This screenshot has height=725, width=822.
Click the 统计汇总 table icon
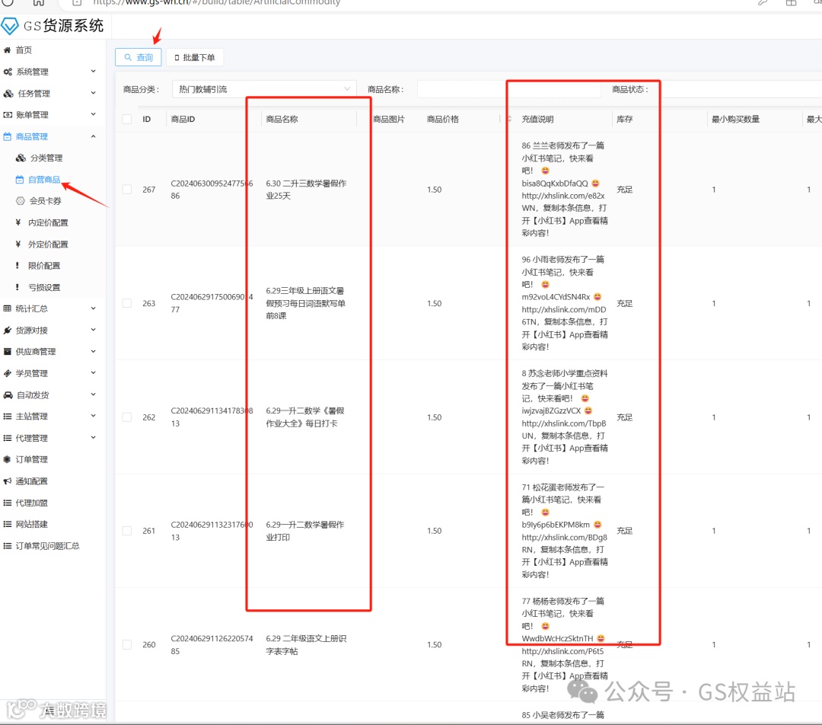point(8,308)
